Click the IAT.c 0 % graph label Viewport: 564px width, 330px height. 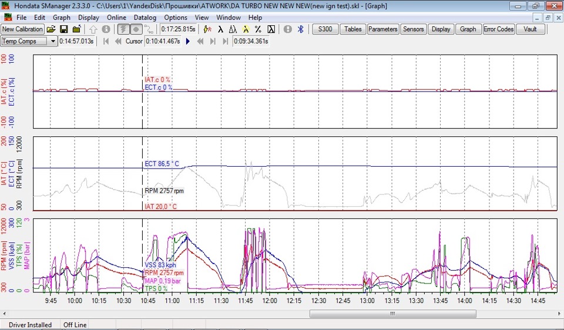(157, 80)
